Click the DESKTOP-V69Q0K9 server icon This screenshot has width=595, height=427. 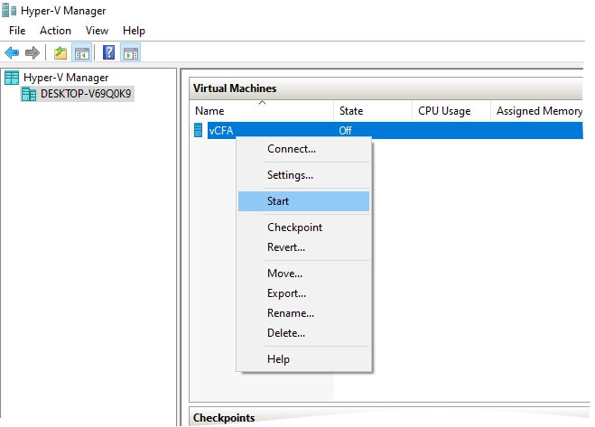29,94
